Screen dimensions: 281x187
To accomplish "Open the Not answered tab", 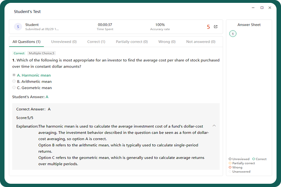I will pos(201,41).
